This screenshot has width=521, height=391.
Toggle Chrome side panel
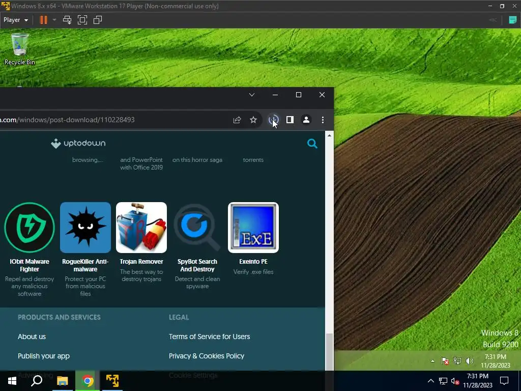point(290,120)
